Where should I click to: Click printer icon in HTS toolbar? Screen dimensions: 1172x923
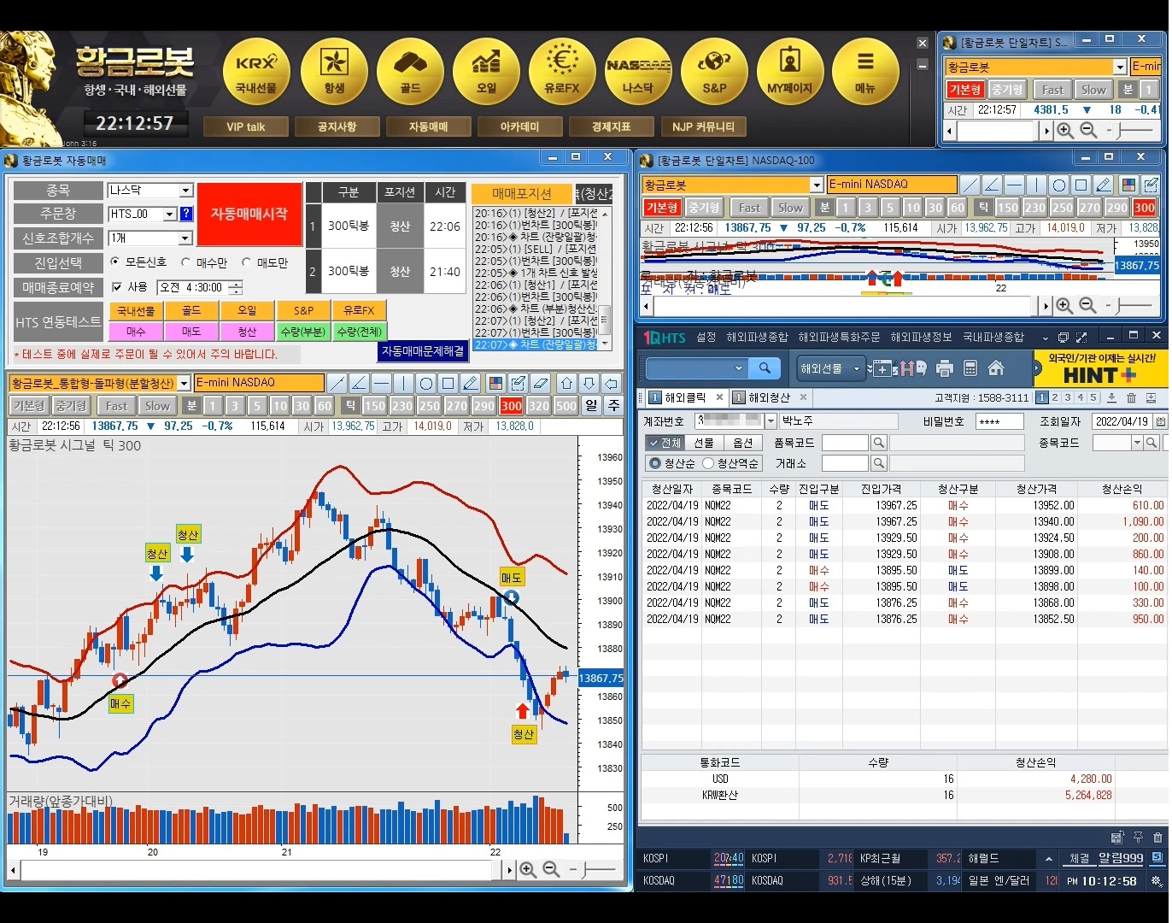click(x=945, y=368)
